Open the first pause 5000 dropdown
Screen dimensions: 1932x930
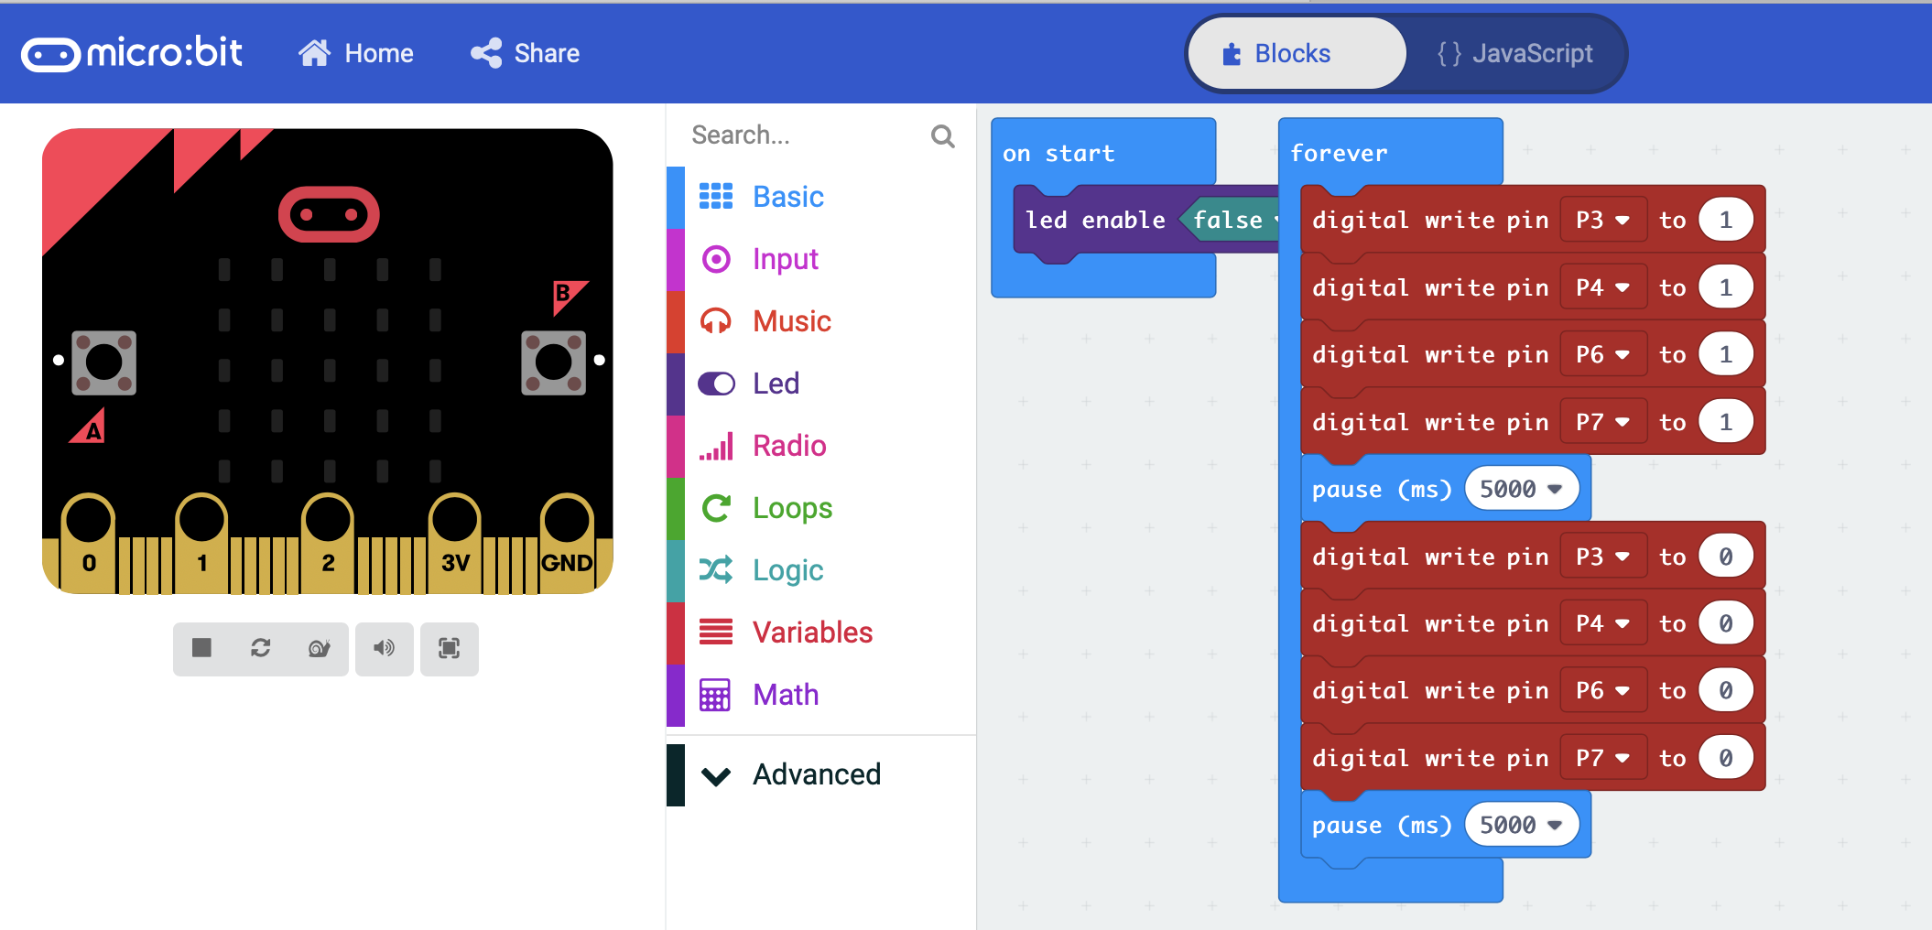pyautogui.click(x=1554, y=490)
